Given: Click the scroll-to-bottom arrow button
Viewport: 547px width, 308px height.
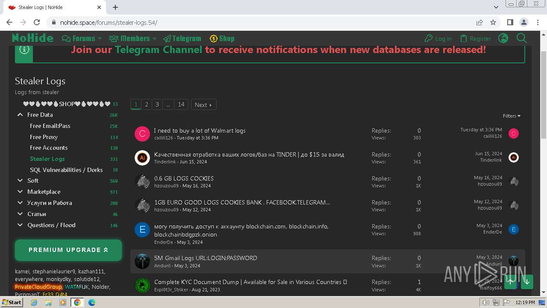Looking at the screenshot, I should tap(527, 282).
